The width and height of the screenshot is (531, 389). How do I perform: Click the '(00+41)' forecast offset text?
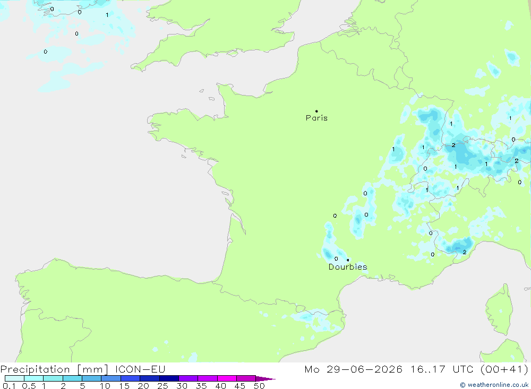[x=504, y=369]
